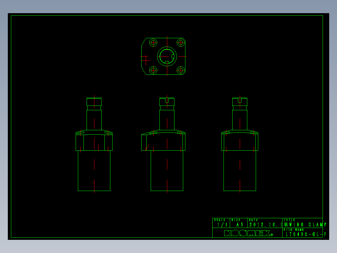Select the top-right bolt hole in top view
This screenshot has height=253, width=337.
181,43
